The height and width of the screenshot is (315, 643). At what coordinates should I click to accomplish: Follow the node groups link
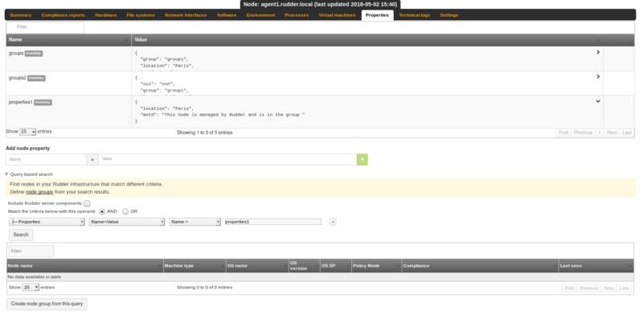click(x=39, y=192)
